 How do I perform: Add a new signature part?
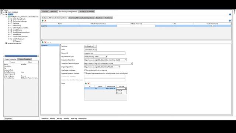tap(86, 83)
